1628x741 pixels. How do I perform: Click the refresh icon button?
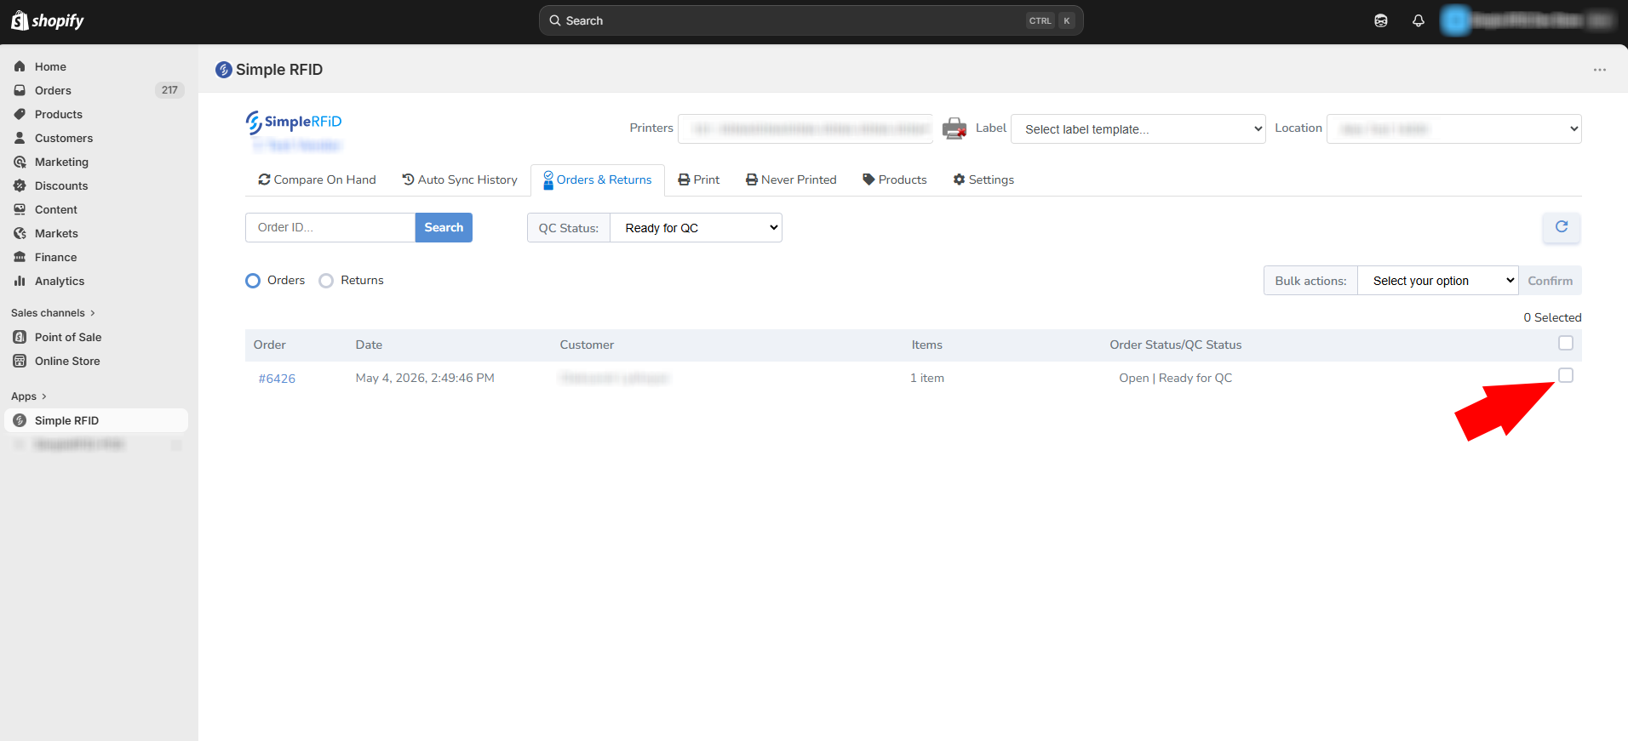1562,227
